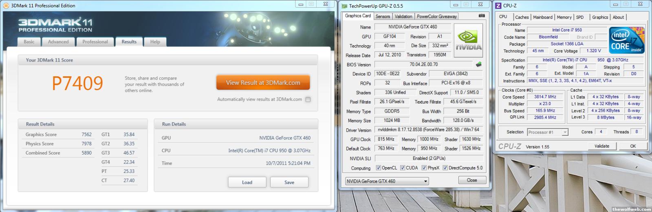
Task: Click the CPU-Z title bar icon
Action: pyautogui.click(x=498, y=5)
